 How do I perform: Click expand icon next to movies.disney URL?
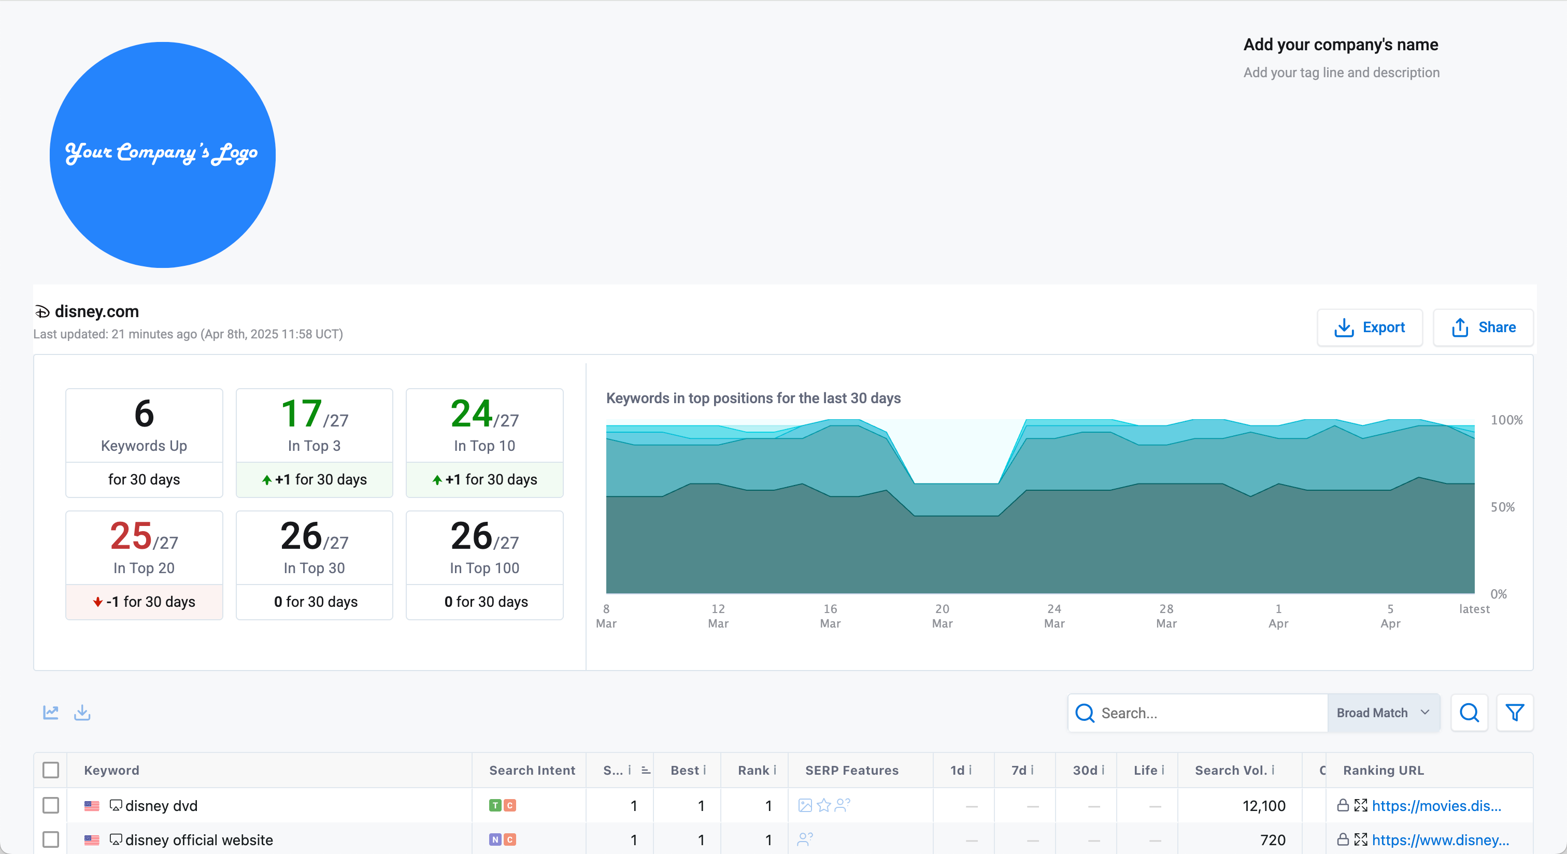(1361, 805)
